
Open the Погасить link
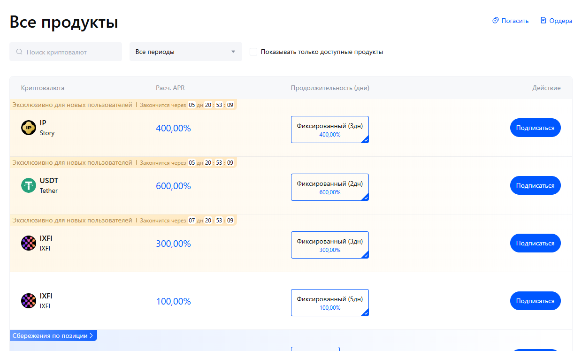(515, 21)
